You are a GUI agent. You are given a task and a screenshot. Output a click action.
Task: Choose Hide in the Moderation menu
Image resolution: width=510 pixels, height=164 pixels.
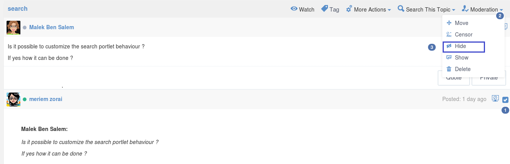[463, 46]
